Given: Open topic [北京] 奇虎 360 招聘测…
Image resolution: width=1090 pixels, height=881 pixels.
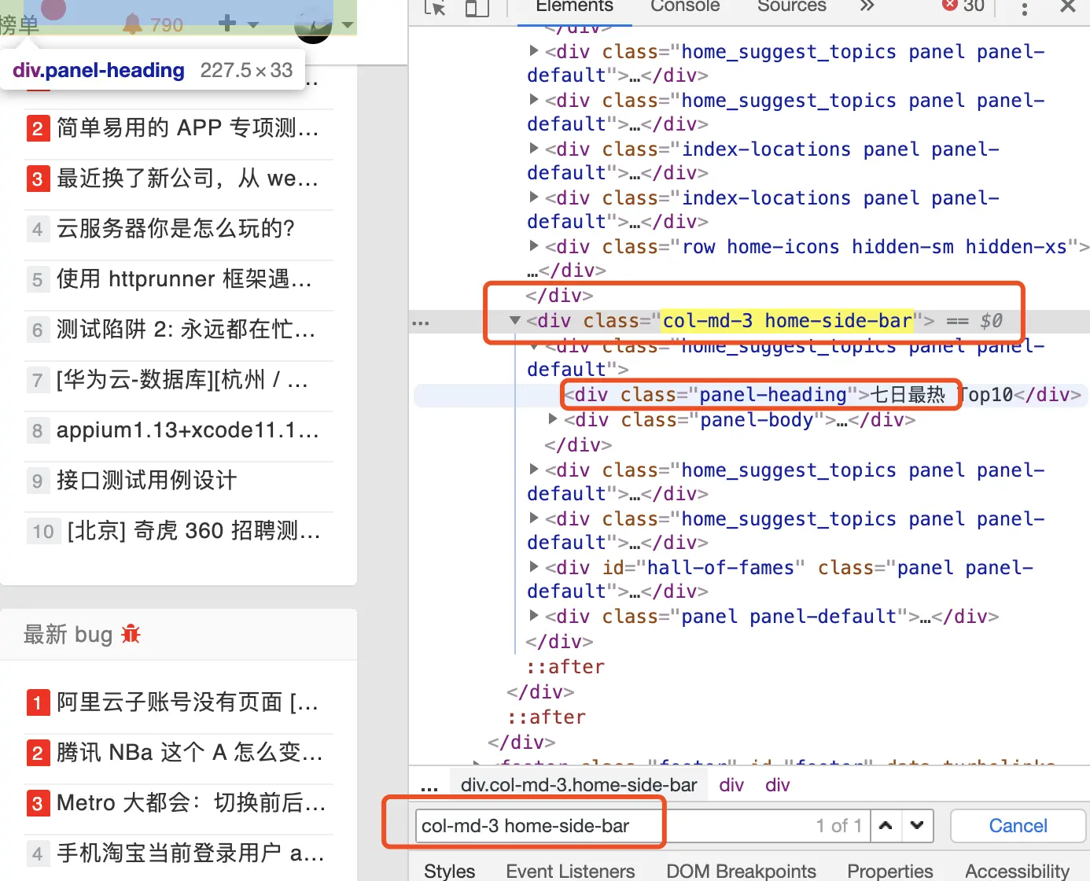Looking at the screenshot, I should click(x=194, y=530).
